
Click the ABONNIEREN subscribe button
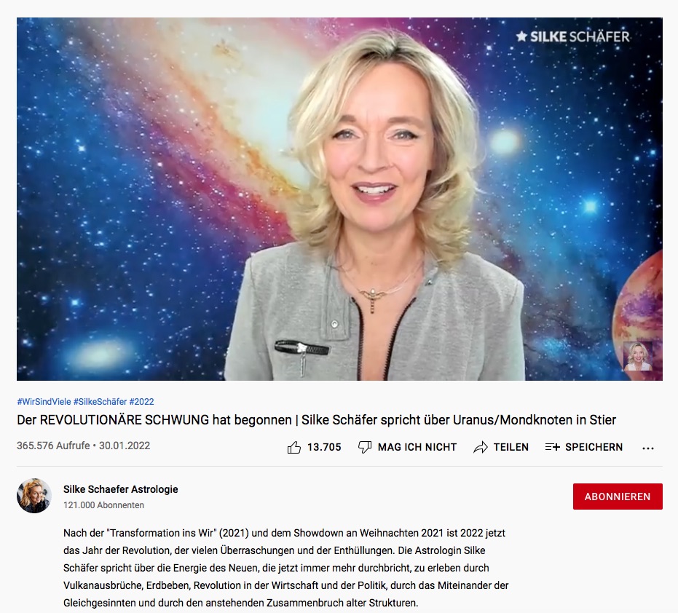(x=618, y=497)
